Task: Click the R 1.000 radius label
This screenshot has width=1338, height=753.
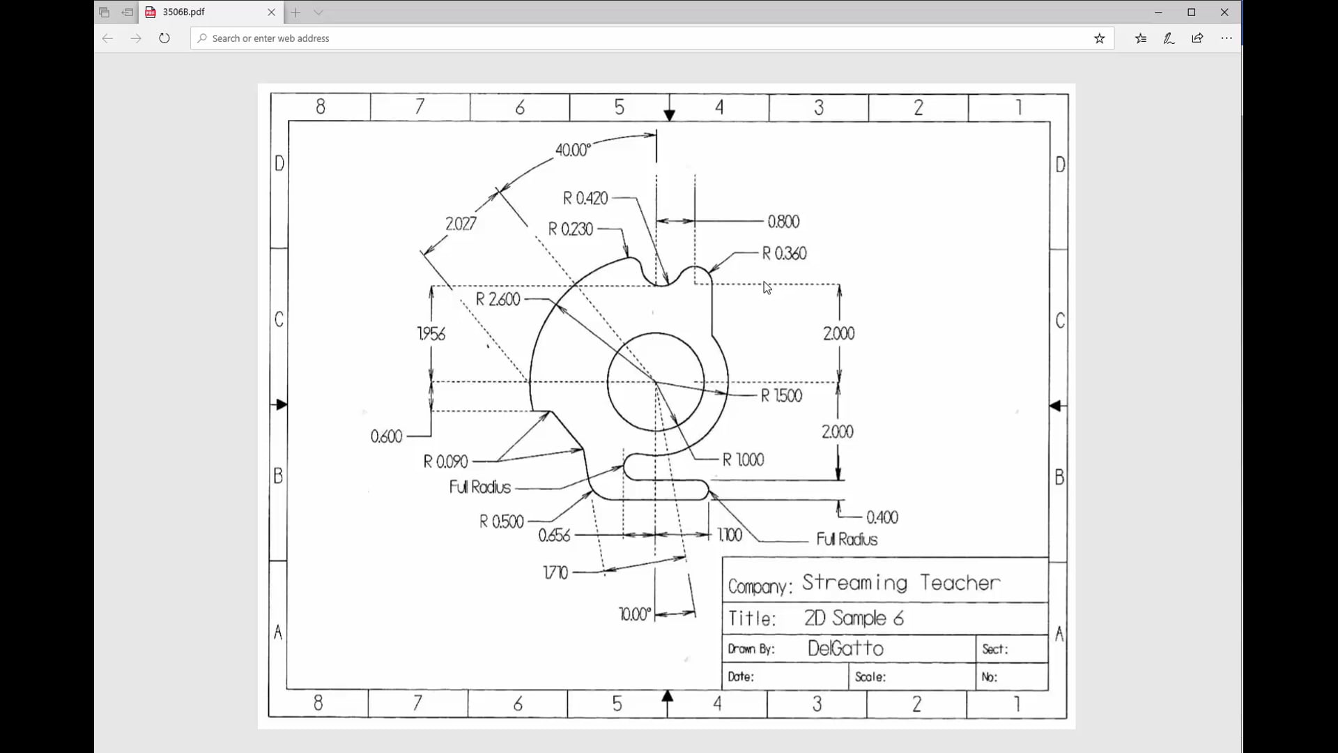Action: coord(743,460)
